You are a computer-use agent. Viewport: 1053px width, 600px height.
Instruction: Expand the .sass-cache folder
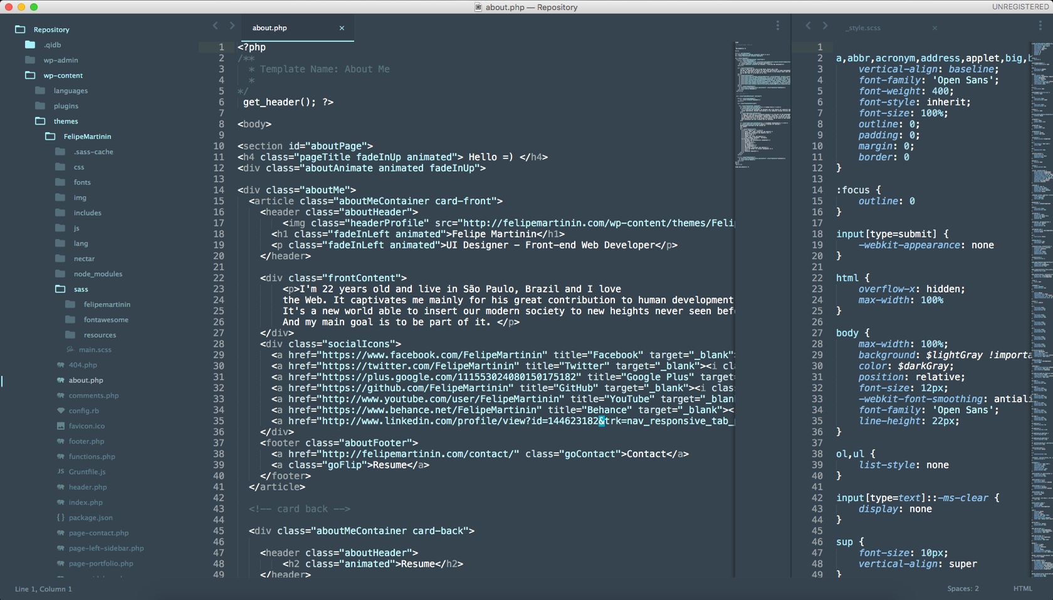pyautogui.click(x=60, y=152)
